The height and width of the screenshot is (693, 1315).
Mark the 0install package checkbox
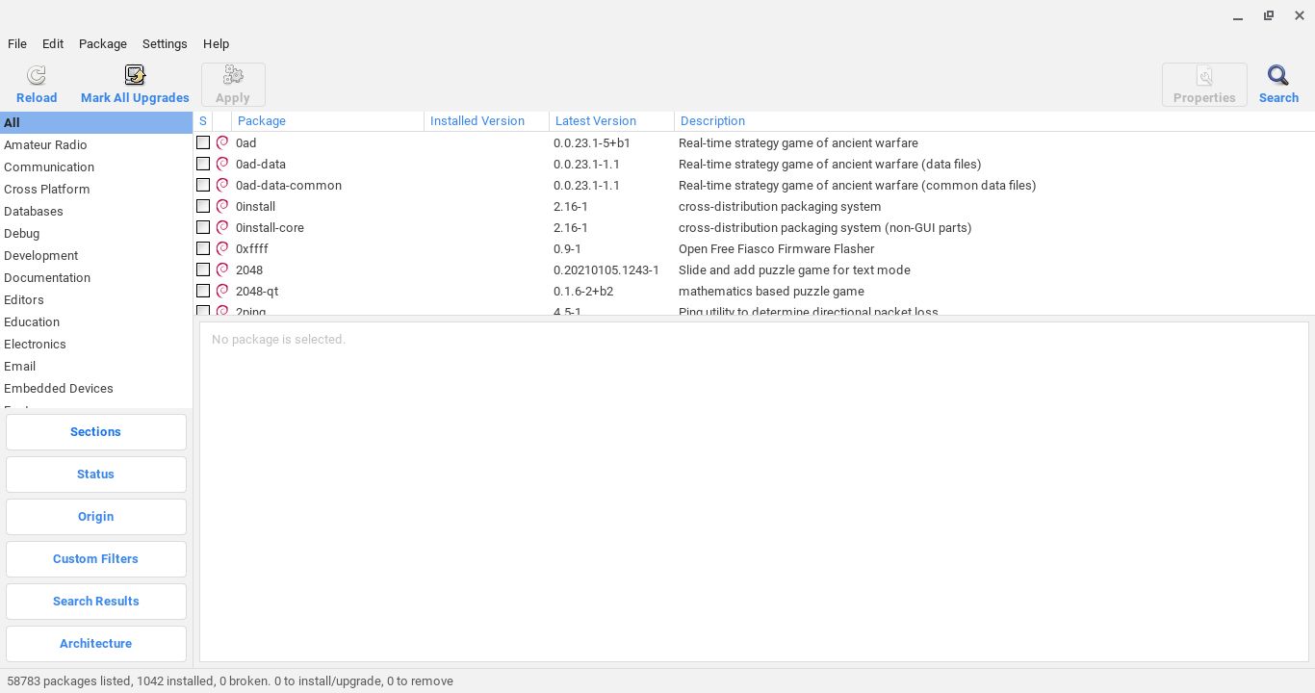(203, 206)
